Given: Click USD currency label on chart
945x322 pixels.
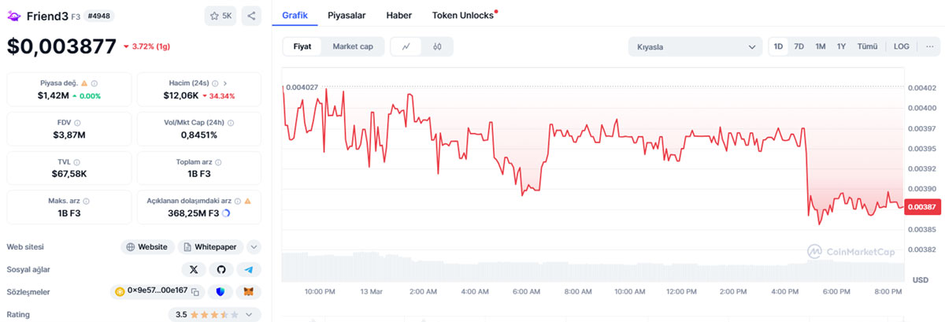Looking at the screenshot, I should pyautogui.click(x=921, y=279).
